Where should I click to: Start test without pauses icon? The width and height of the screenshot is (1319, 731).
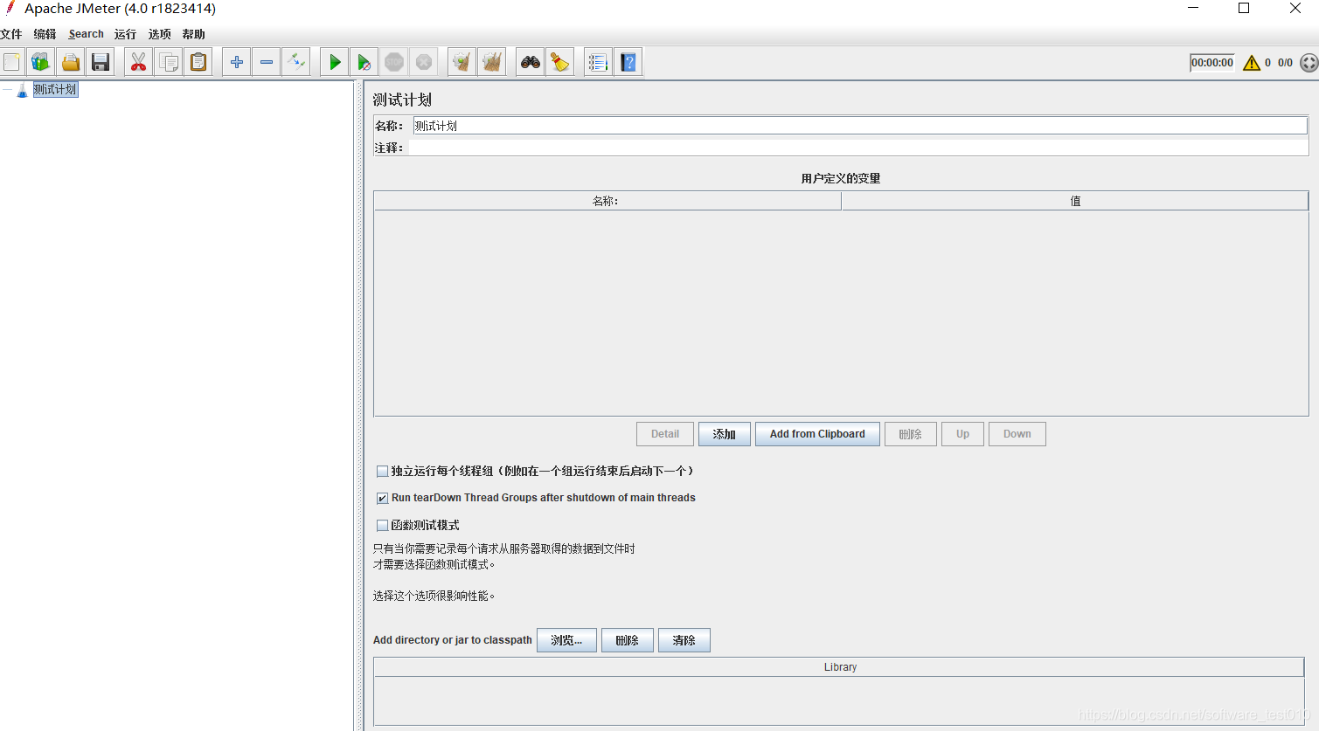point(364,62)
